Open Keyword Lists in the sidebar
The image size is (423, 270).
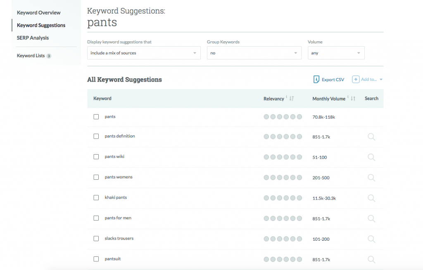[x=30, y=56]
